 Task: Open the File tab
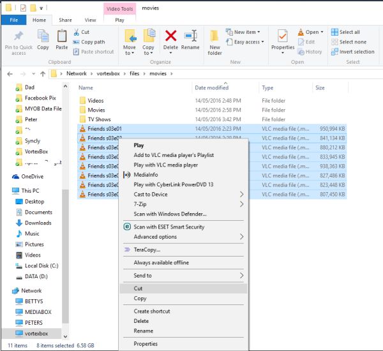(x=13, y=20)
